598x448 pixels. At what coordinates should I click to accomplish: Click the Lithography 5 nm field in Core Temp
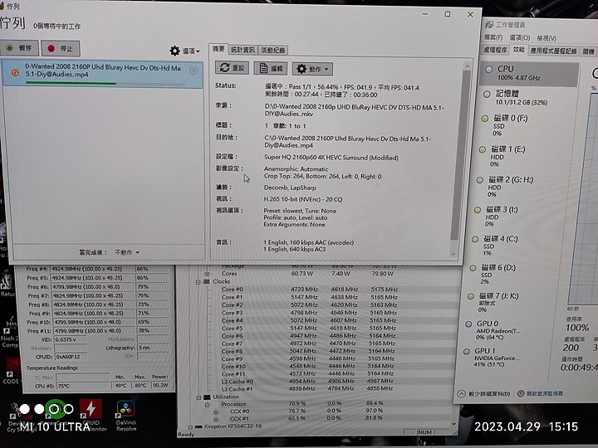point(153,348)
